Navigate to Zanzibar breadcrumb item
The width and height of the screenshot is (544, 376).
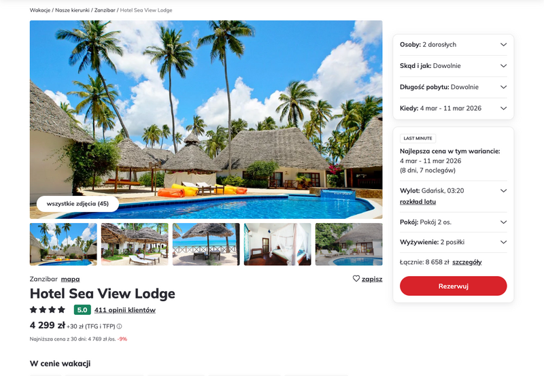pyautogui.click(x=105, y=10)
